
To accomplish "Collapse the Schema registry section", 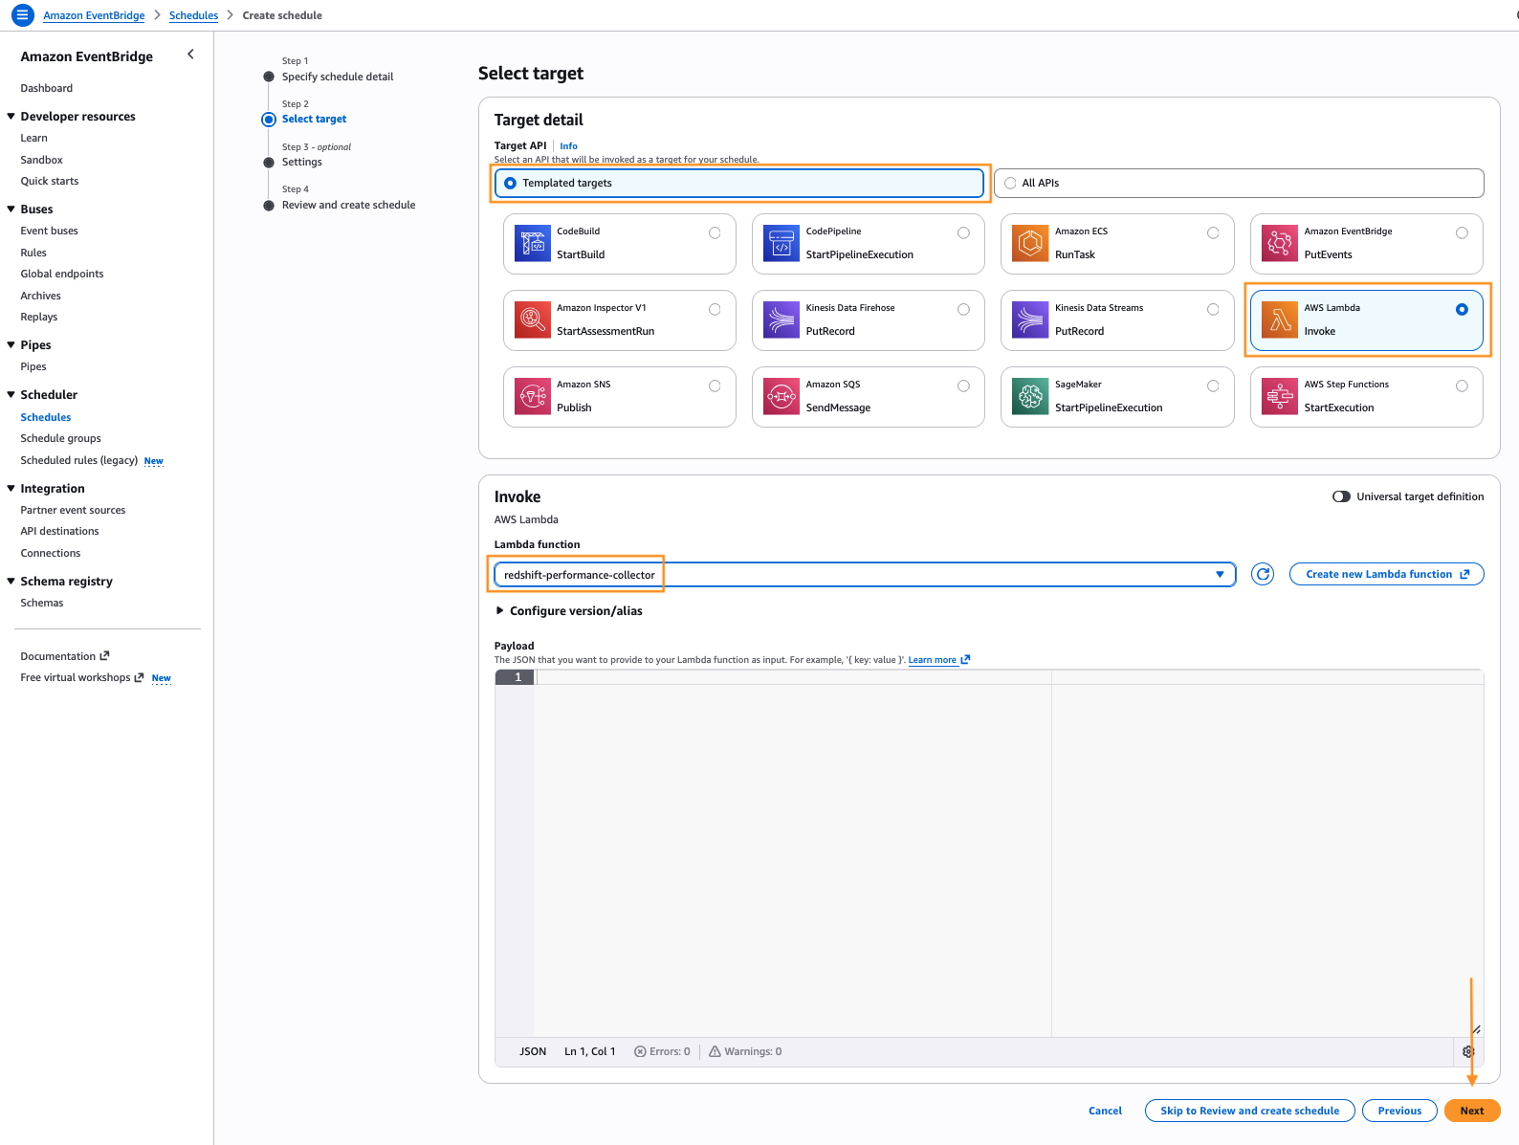I will [x=11, y=581].
